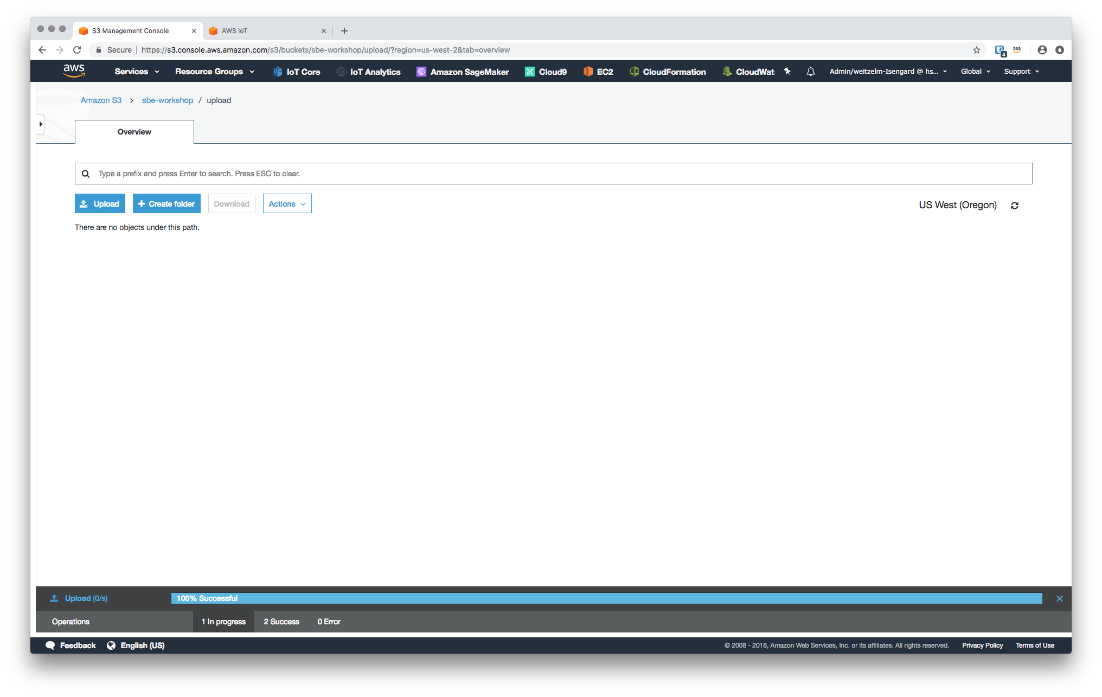Reload the page in browser
The height and width of the screenshot is (697, 1102).
(77, 50)
